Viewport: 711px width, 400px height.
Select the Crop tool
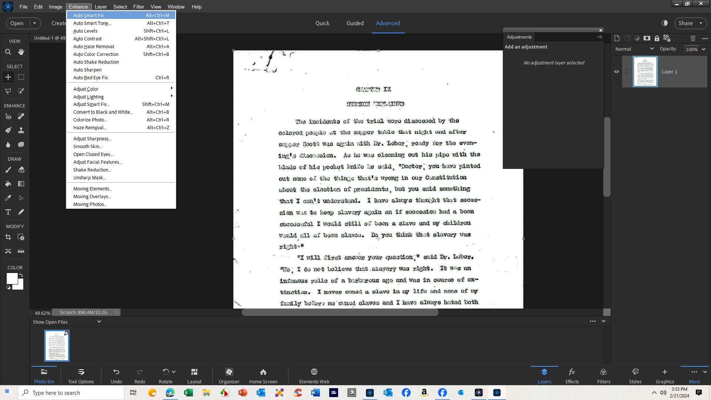pos(8,237)
